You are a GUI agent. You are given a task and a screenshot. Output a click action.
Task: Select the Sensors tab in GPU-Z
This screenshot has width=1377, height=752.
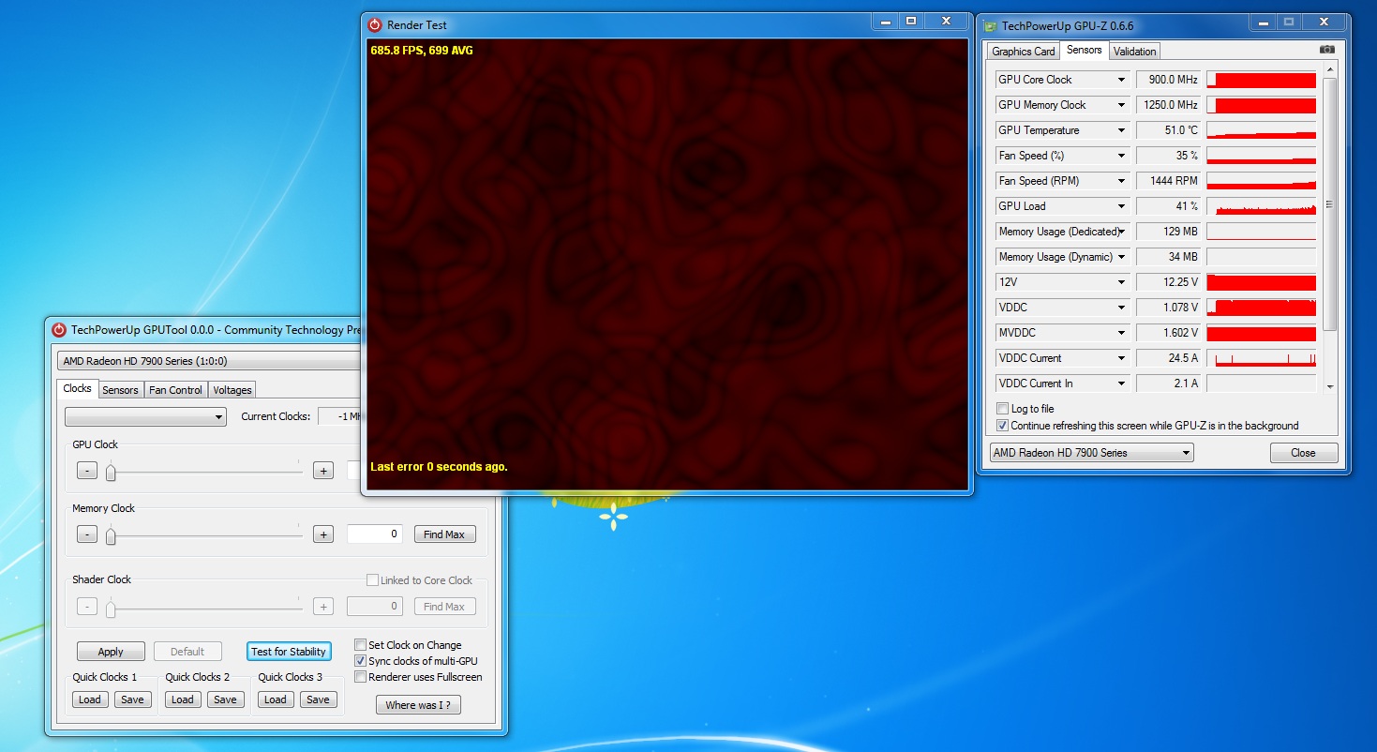click(x=1084, y=50)
